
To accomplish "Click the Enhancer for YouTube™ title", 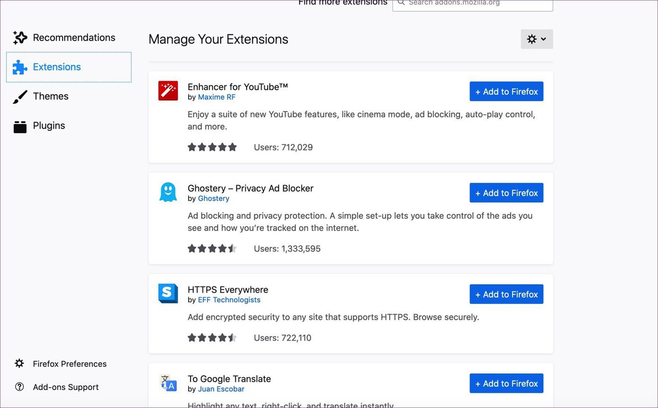I will pos(238,87).
